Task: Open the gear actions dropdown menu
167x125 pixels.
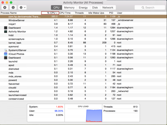Action: [22, 7]
